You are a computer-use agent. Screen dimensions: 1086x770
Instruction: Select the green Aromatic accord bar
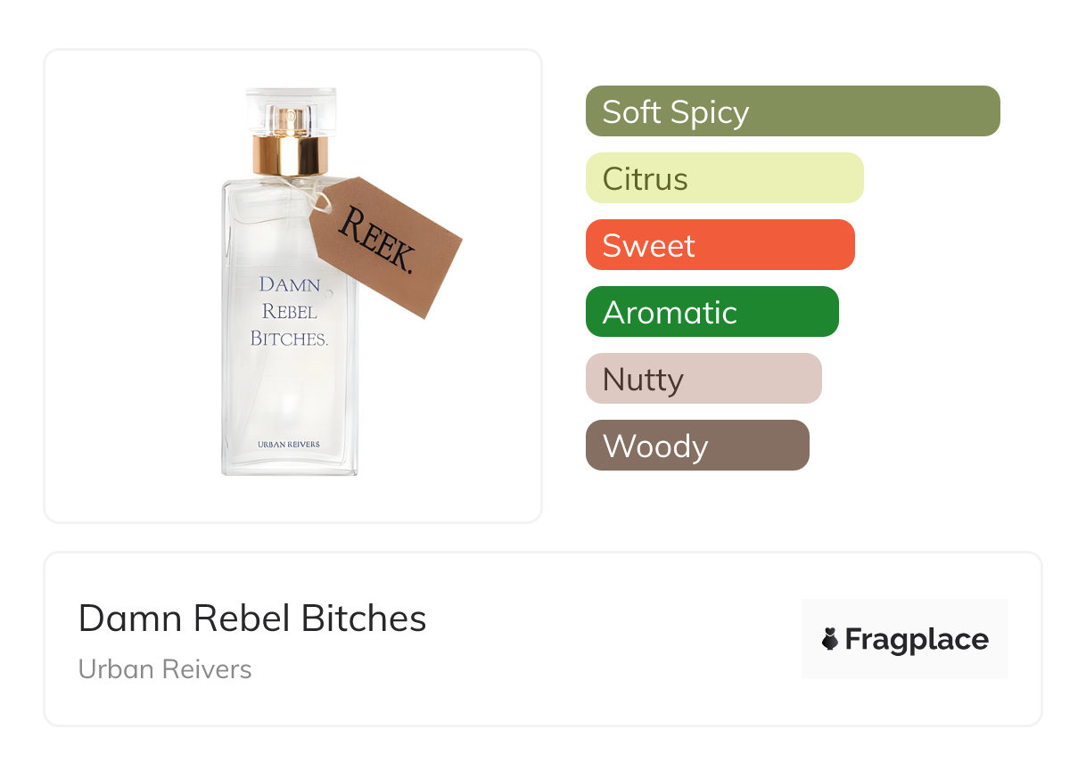[x=712, y=312]
